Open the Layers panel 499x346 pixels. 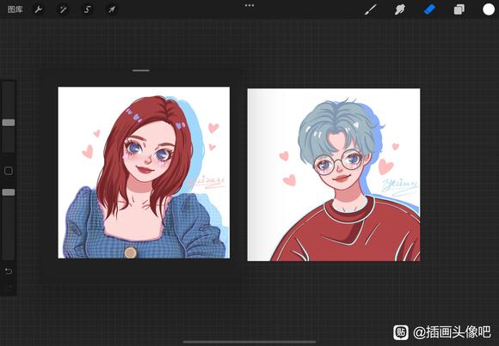point(459,9)
